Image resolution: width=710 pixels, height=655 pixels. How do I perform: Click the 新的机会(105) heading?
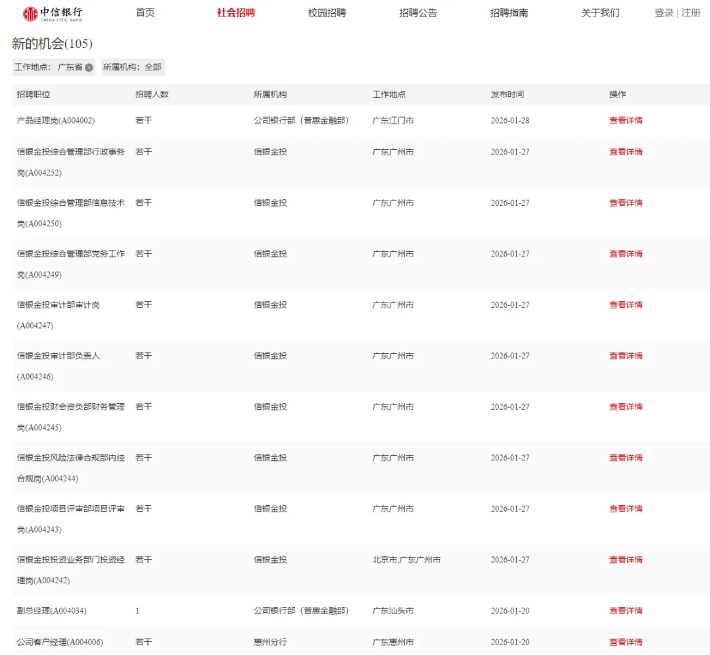(52, 43)
